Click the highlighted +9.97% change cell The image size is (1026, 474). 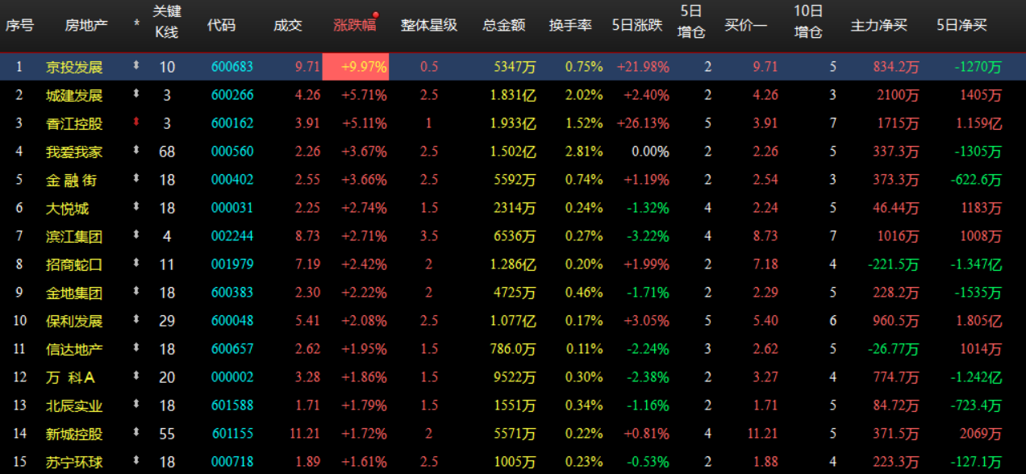tap(356, 67)
